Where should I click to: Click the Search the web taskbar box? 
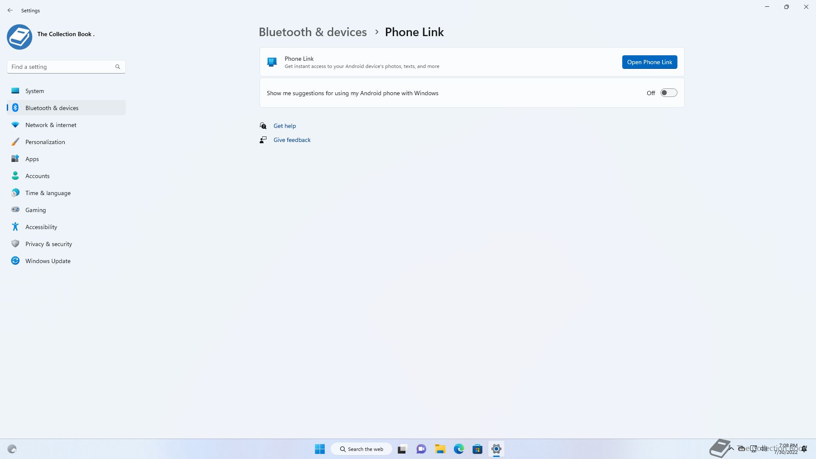click(361, 449)
